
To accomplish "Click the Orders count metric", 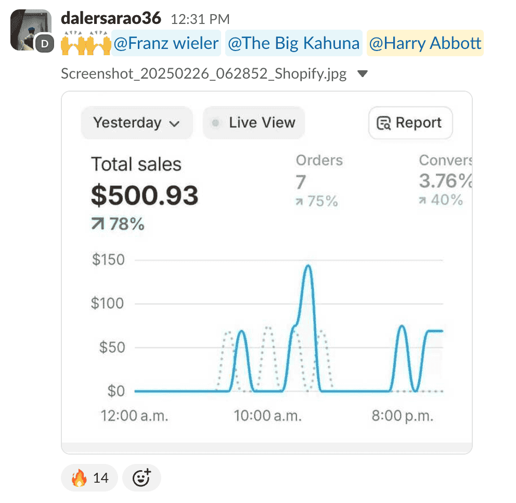I will 301,182.
